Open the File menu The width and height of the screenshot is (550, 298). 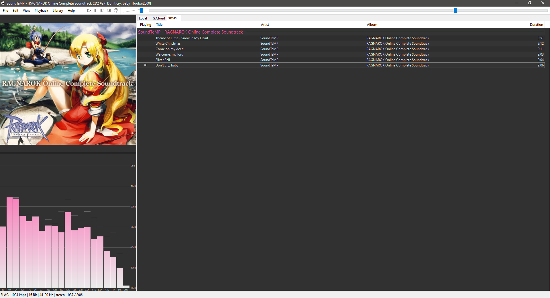click(5, 11)
